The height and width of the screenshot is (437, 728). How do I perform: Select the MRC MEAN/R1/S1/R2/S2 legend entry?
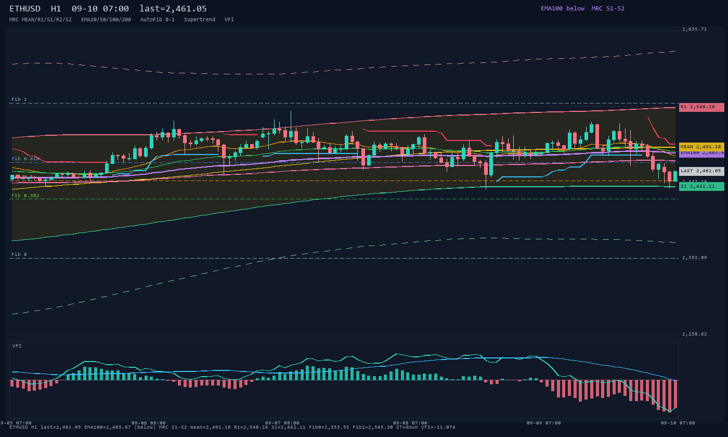click(x=41, y=20)
